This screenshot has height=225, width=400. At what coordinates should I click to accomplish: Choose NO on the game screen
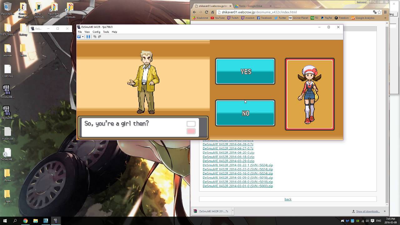tap(245, 113)
